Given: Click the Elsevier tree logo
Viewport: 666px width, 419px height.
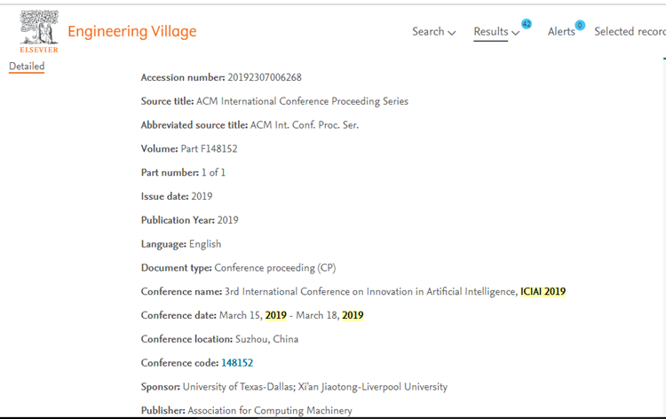Looking at the screenshot, I should tap(39, 31).
